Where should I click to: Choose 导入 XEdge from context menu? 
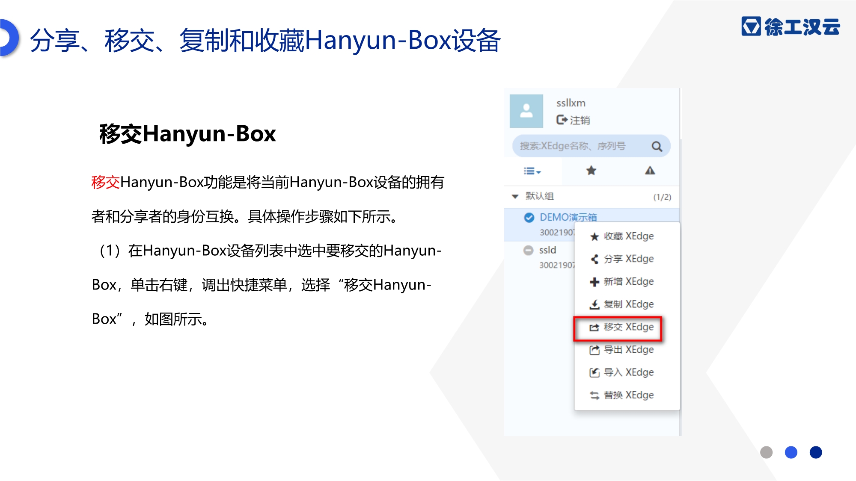pos(627,372)
